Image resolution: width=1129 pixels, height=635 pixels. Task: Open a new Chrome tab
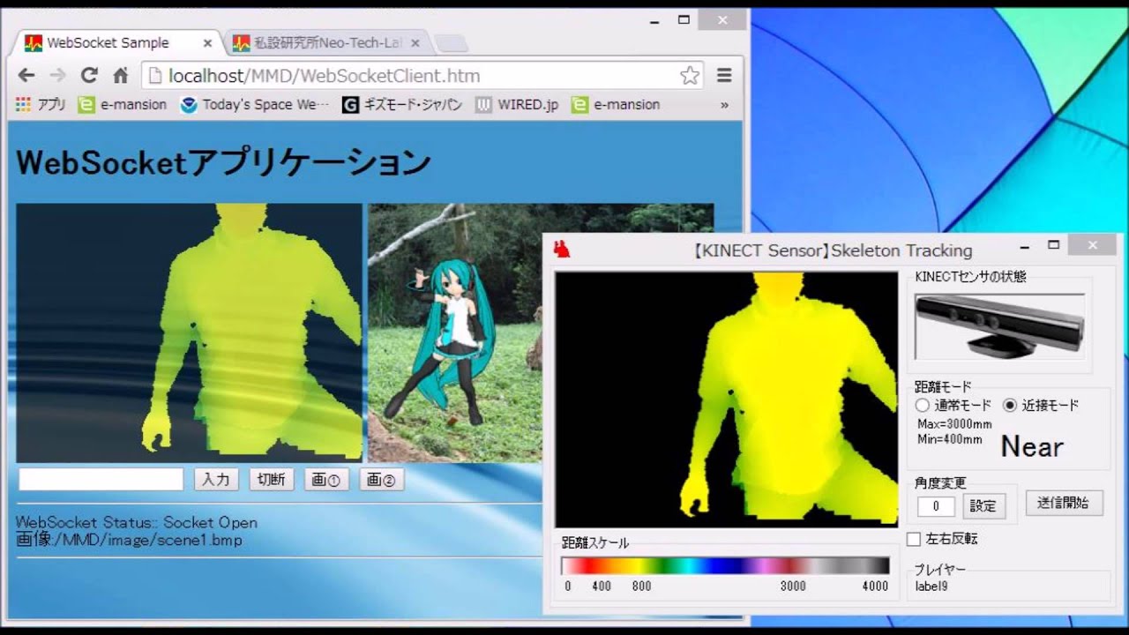point(451,43)
